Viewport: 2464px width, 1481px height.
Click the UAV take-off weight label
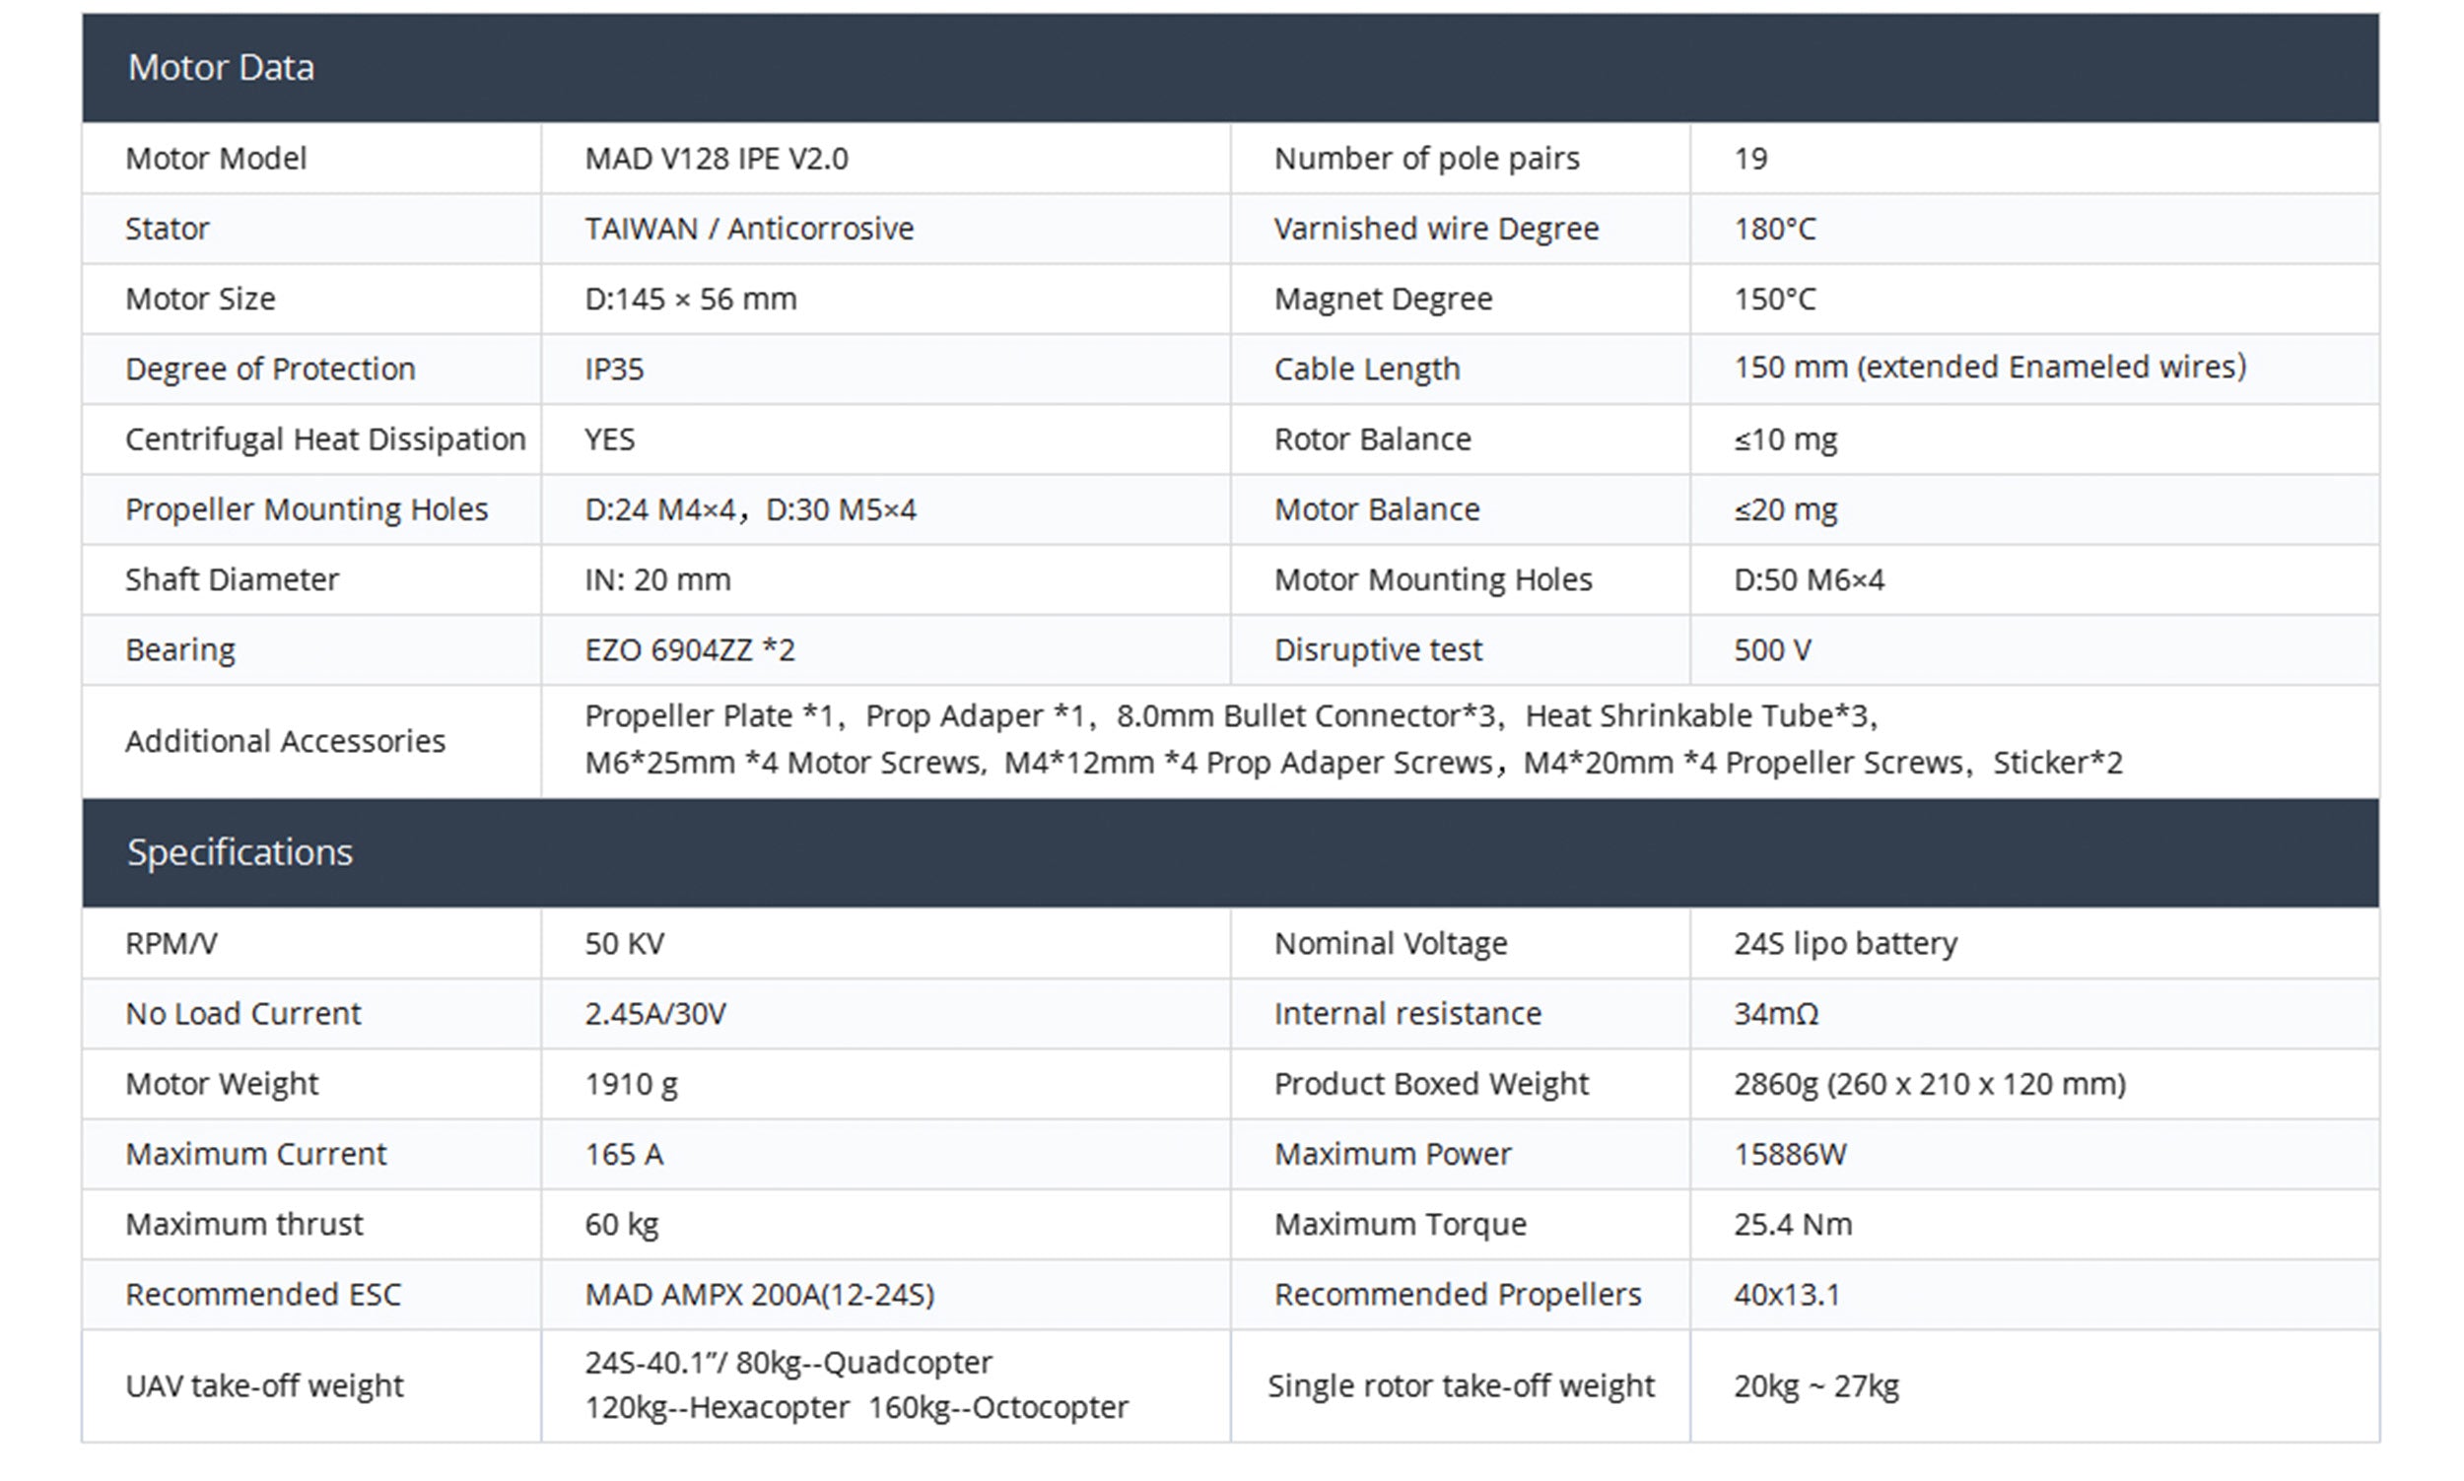tap(263, 1386)
